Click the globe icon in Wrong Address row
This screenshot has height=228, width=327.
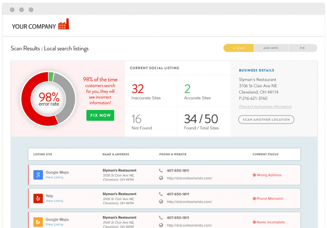click(x=161, y=178)
